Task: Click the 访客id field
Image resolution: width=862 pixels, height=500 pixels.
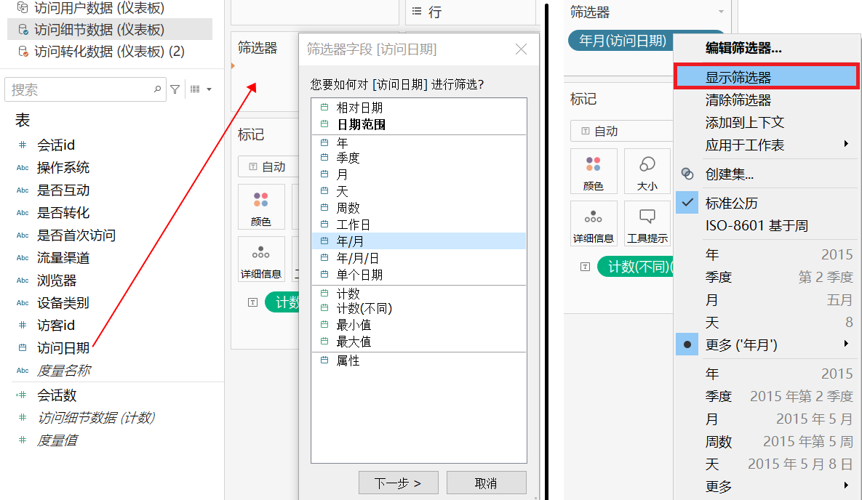Action: point(55,326)
